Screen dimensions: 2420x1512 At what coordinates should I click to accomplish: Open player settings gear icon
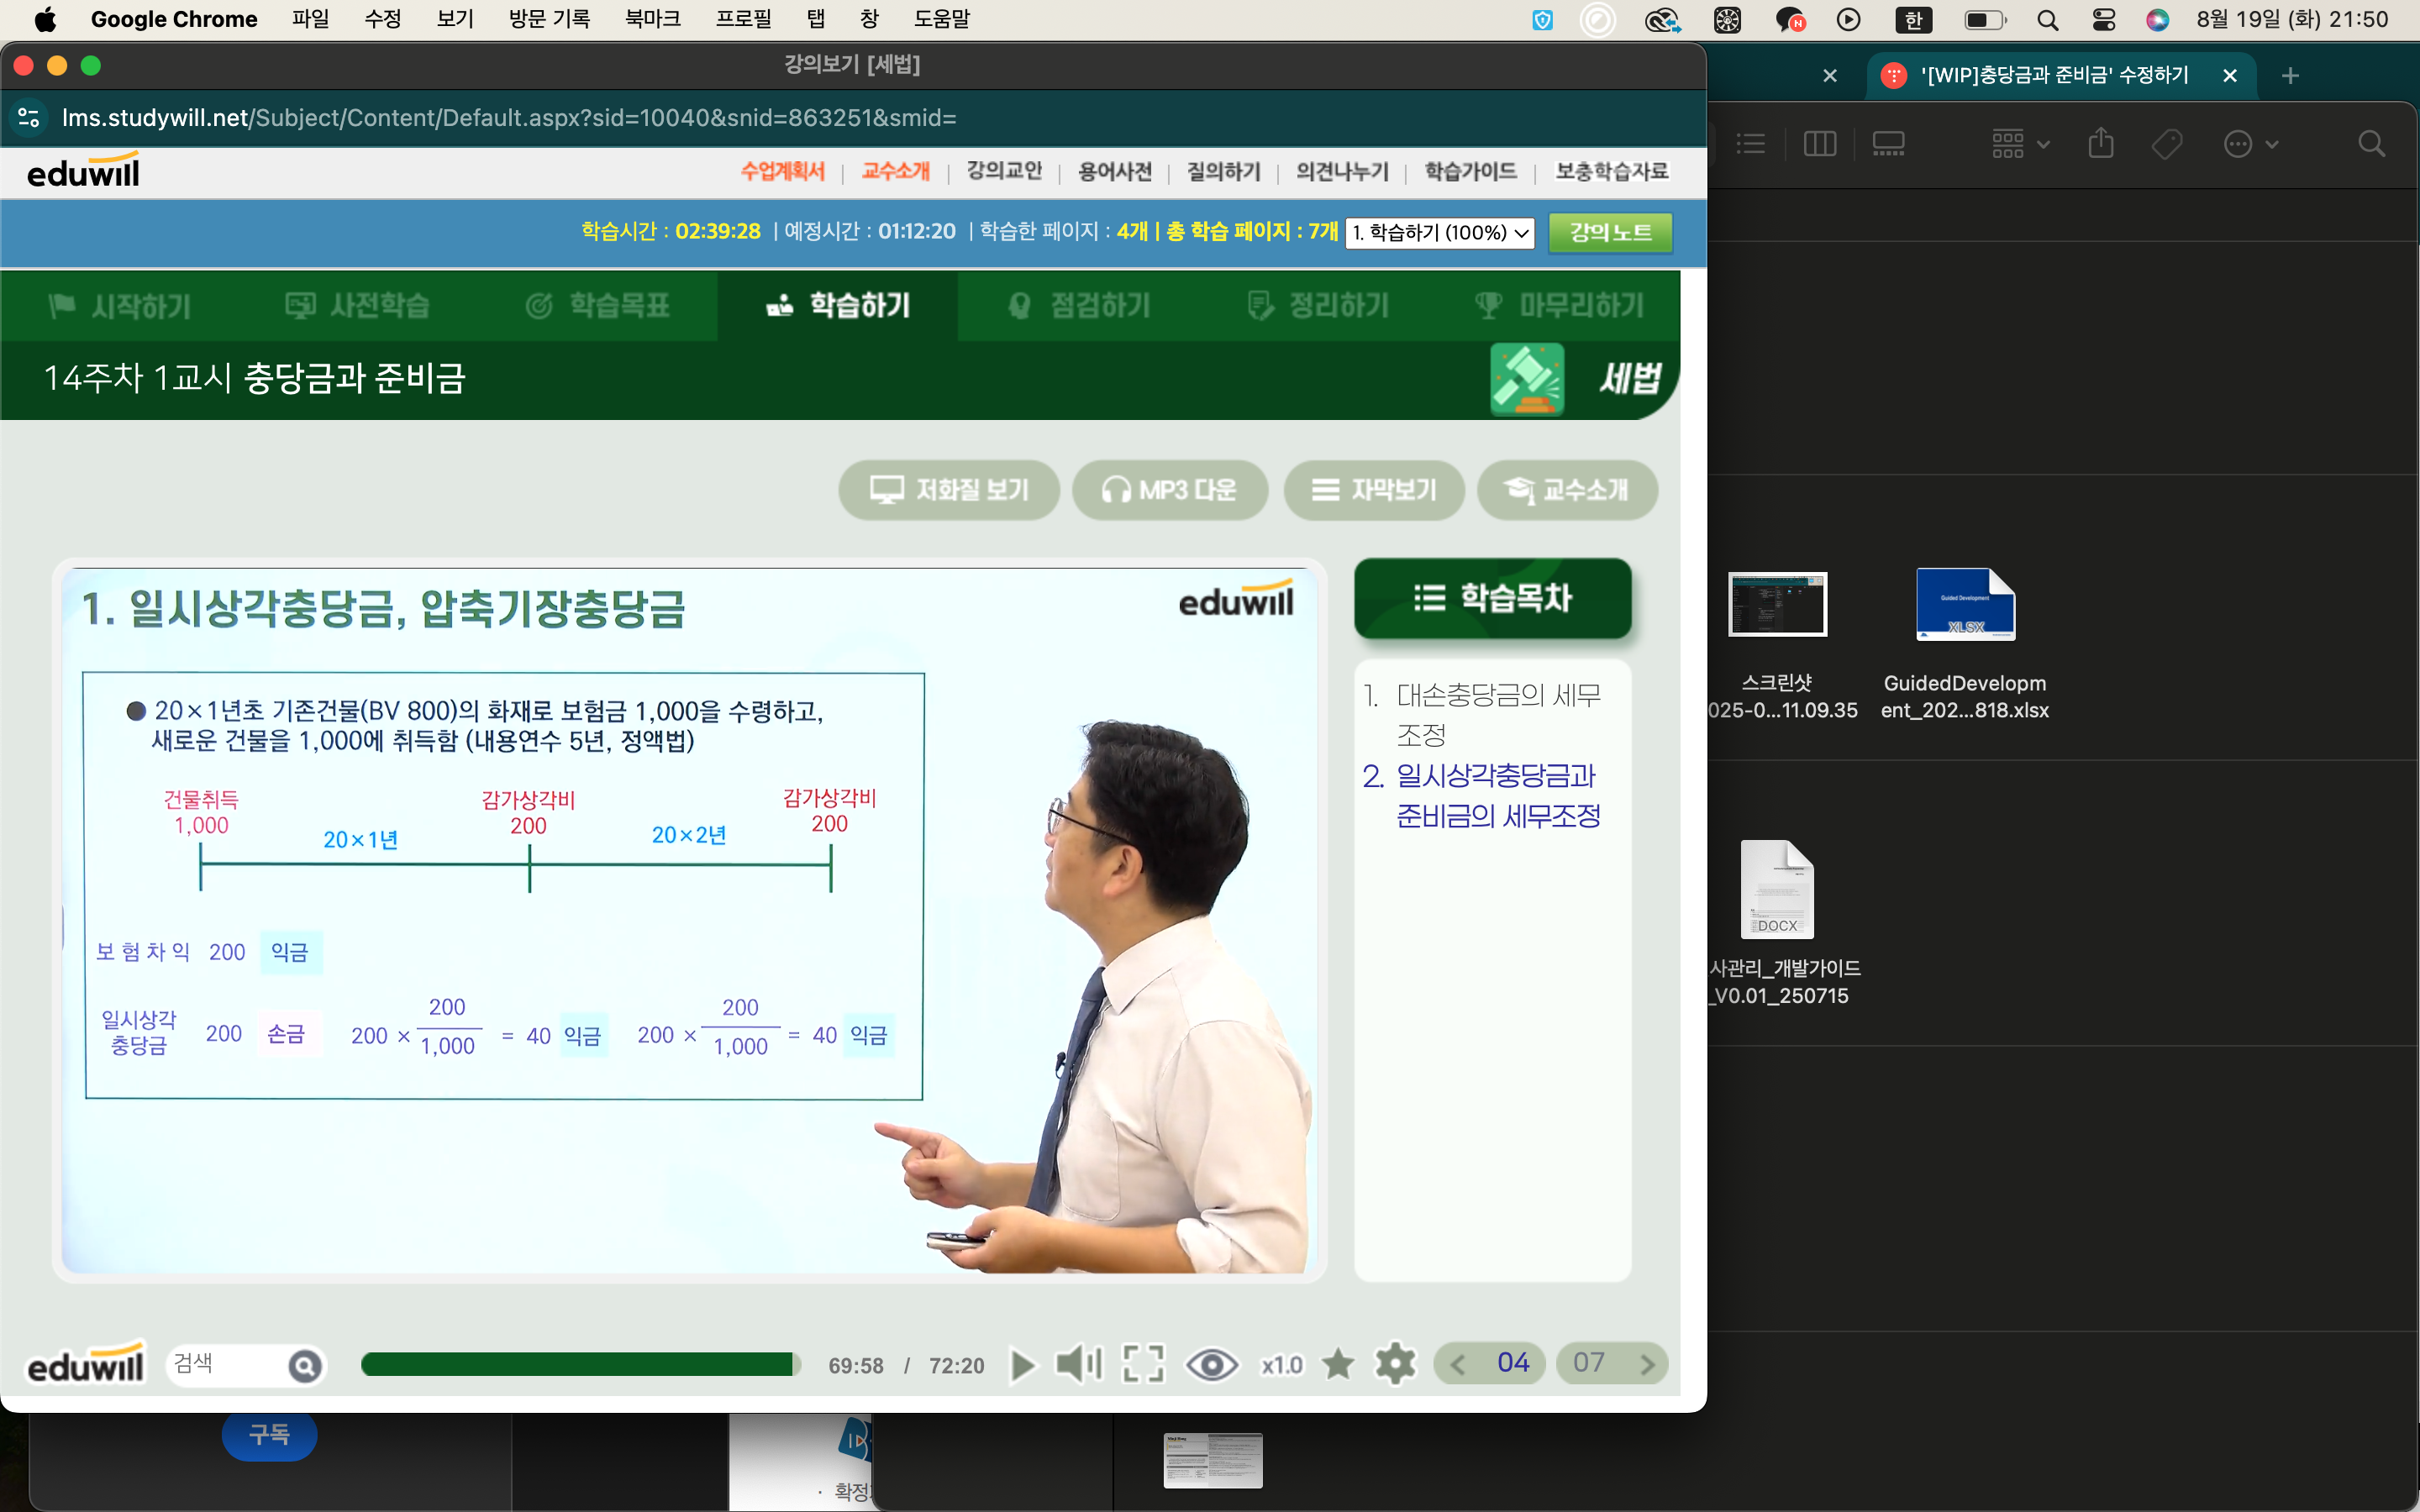pyautogui.click(x=1395, y=1364)
